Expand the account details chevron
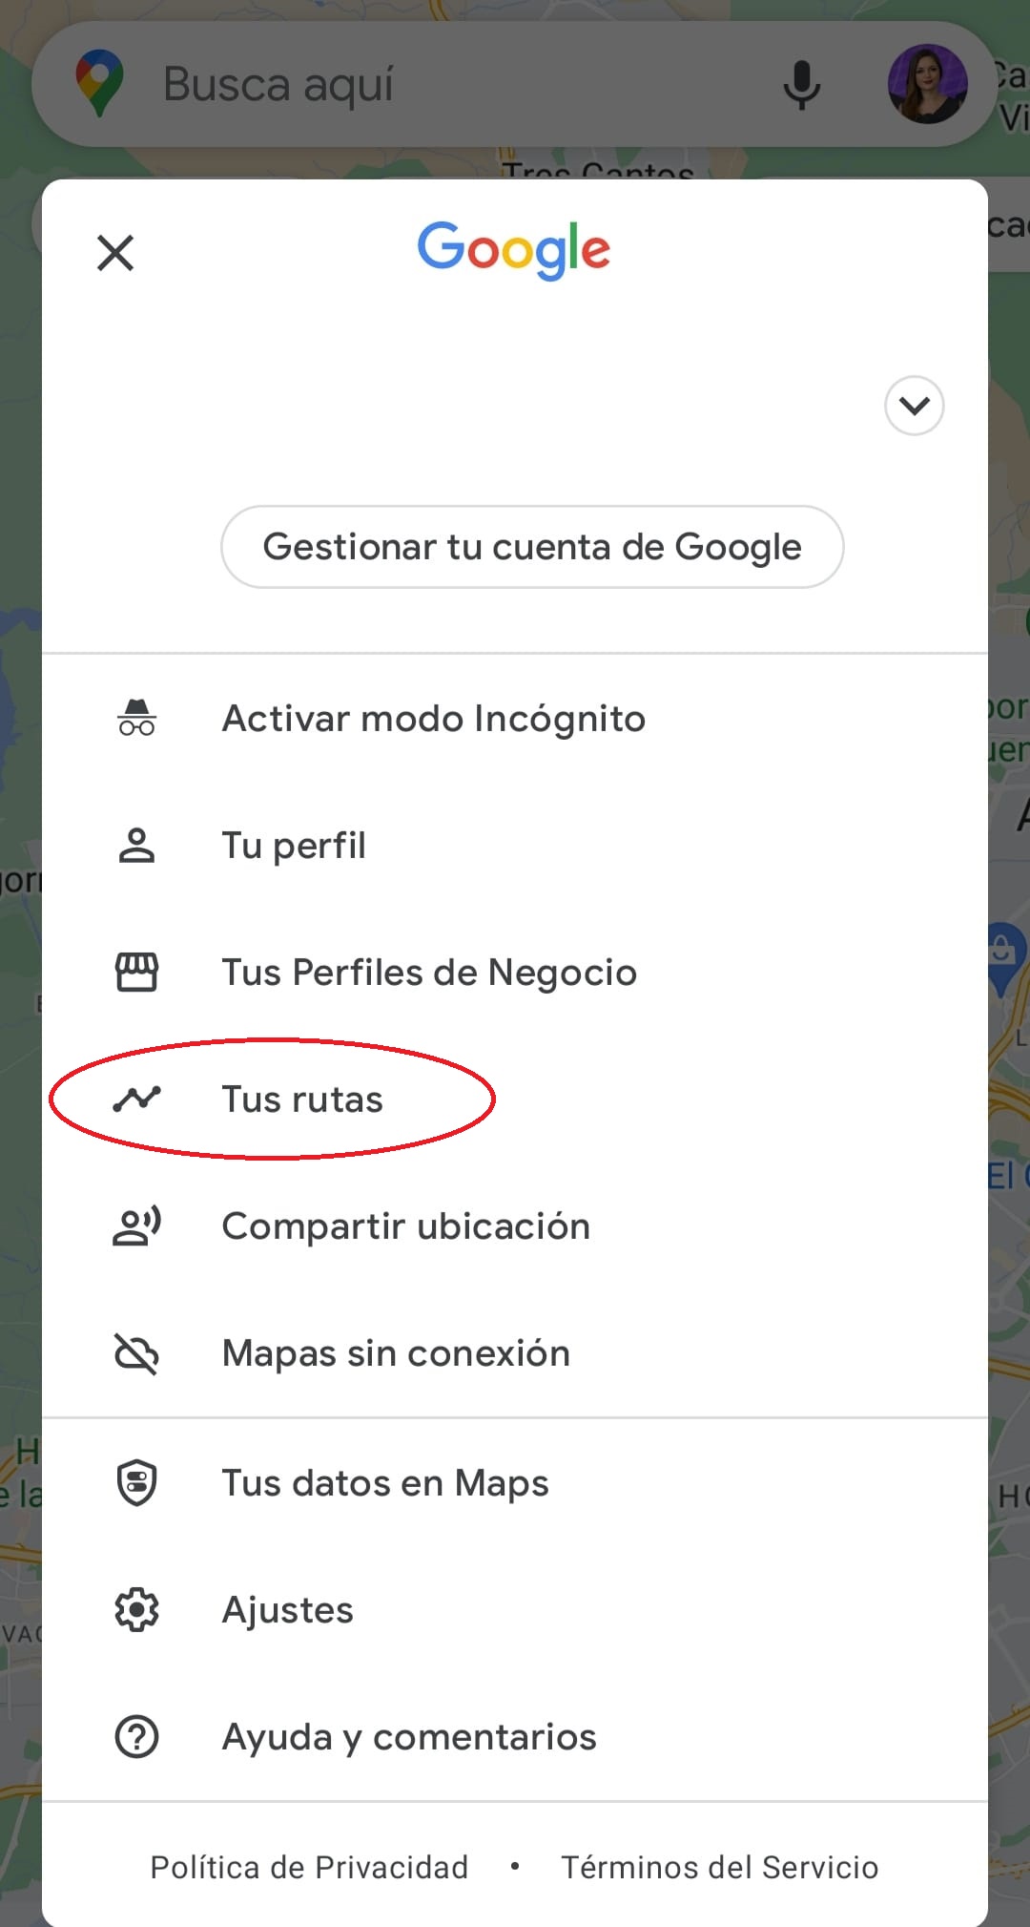Image resolution: width=1030 pixels, height=1927 pixels. (x=913, y=406)
